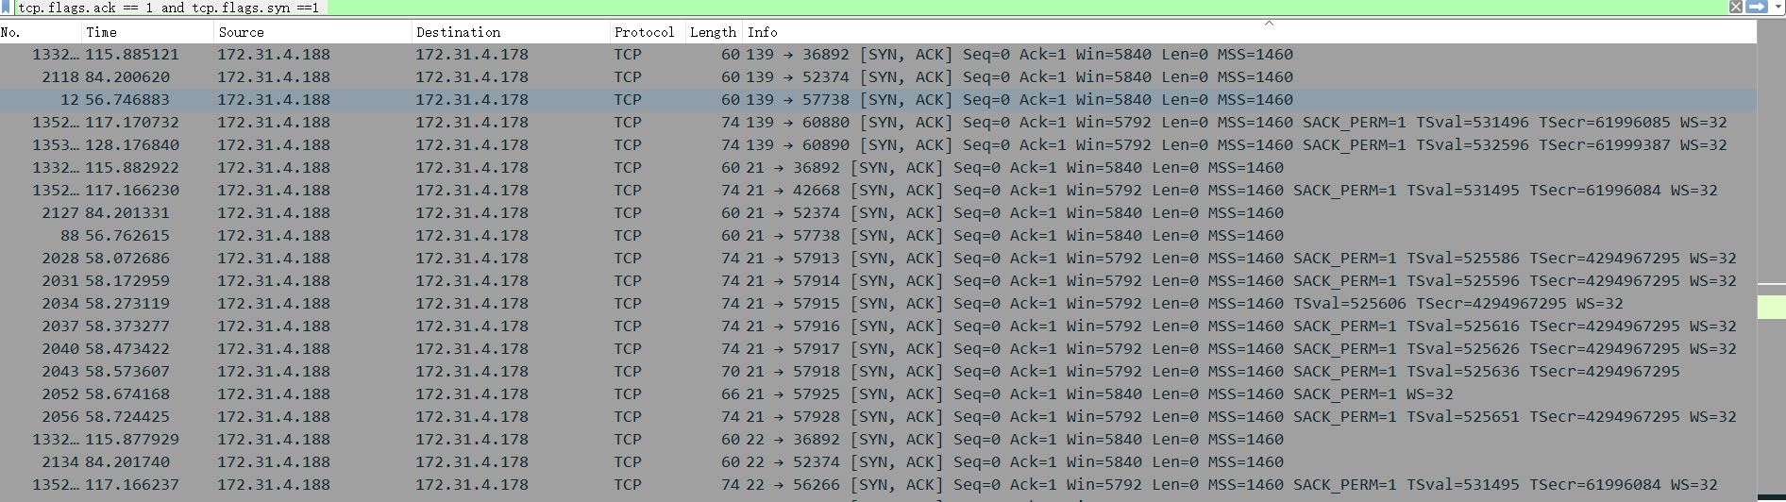This screenshot has height=502, width=1786.
Task: Select packet 2037 at 58.373277
Action: 878,326
